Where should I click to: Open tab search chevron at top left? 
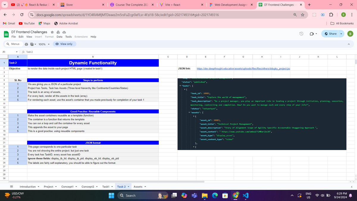[x=4, y=5]
